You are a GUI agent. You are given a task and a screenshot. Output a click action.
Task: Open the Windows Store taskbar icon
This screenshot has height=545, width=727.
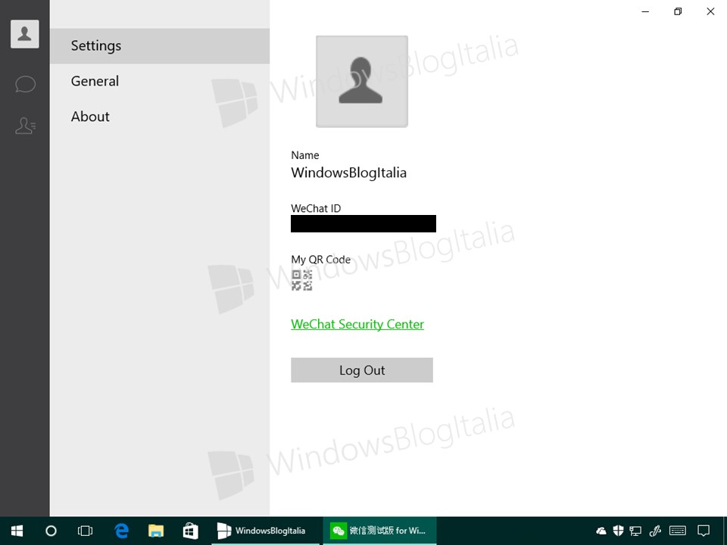click(x=190, y=531)
